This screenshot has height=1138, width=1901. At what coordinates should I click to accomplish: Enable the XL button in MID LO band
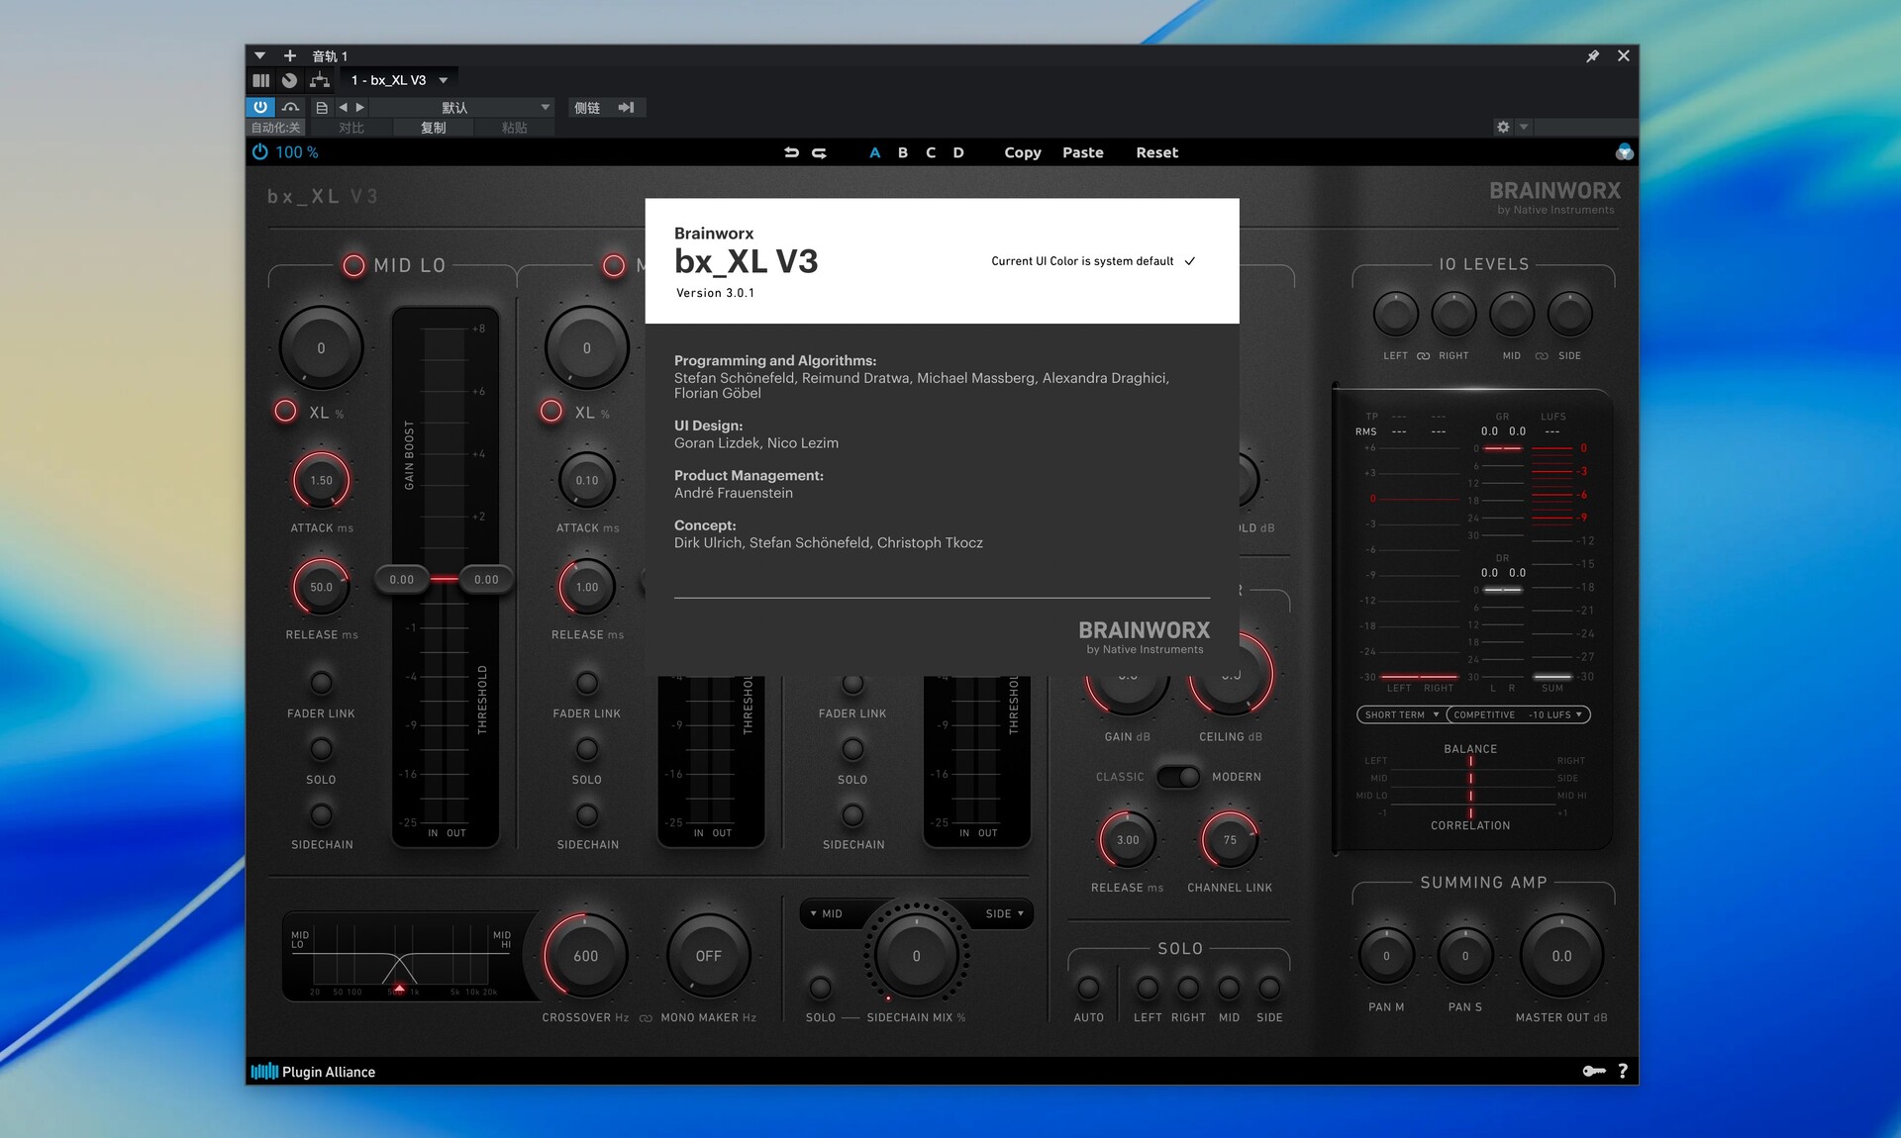point(285,412)
